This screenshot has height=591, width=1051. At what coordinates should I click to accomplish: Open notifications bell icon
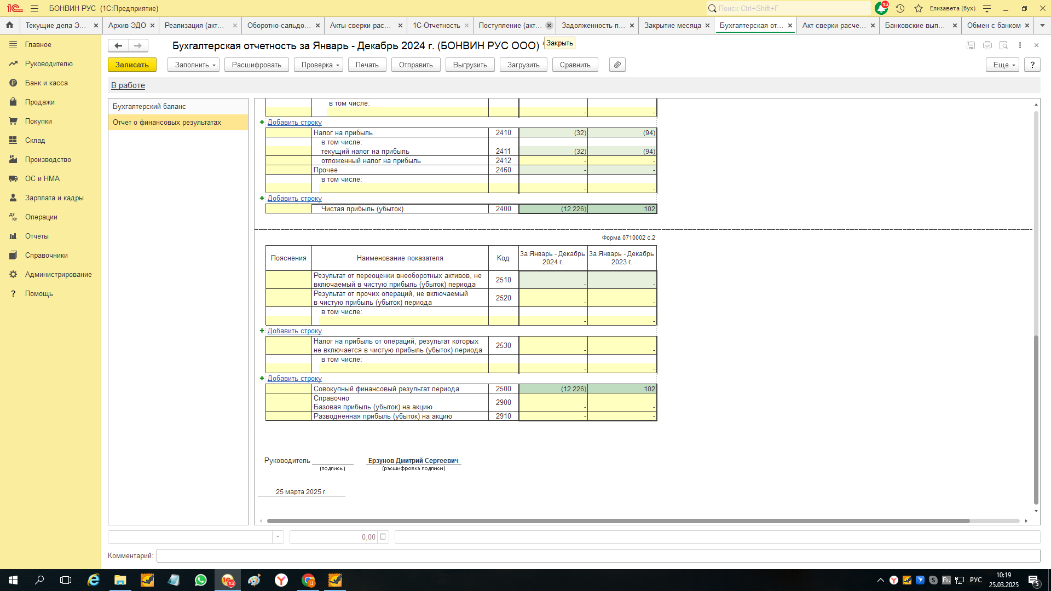(881, 8)
